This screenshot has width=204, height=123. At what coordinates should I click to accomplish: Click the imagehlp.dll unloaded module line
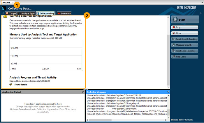click(x=113, y=104)
